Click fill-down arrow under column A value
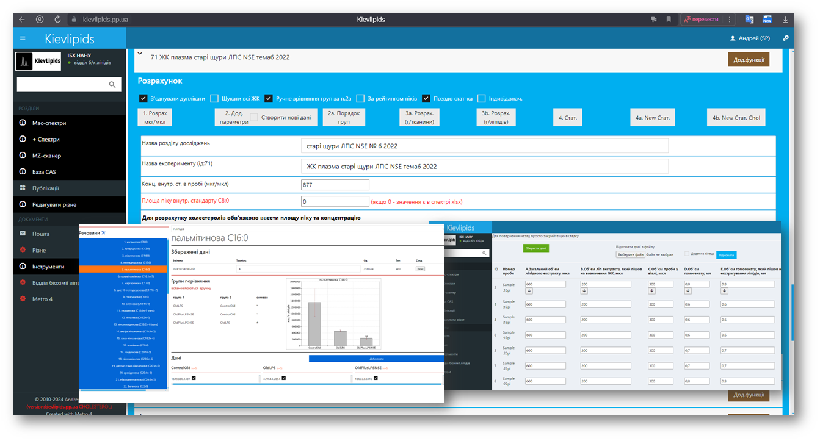 click(529, 292)
